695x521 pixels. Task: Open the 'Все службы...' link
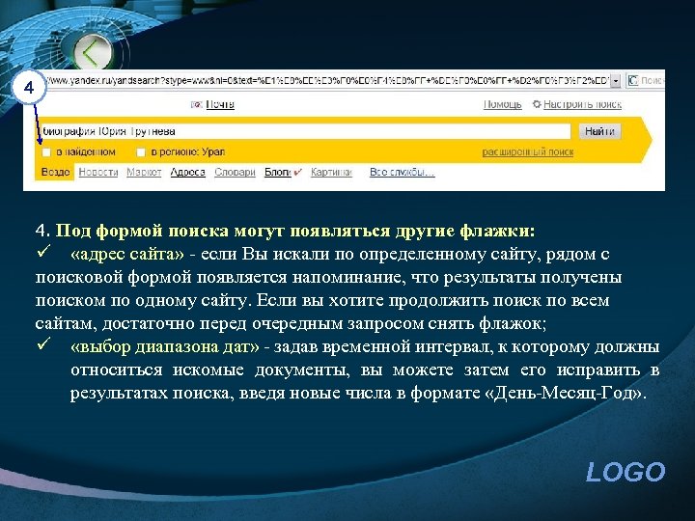403,172
